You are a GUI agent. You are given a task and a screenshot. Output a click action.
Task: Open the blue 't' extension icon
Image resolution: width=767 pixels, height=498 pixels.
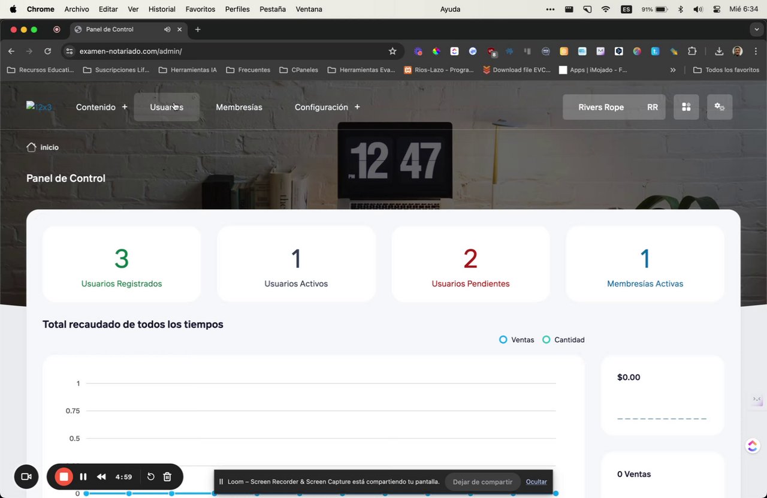656,52
